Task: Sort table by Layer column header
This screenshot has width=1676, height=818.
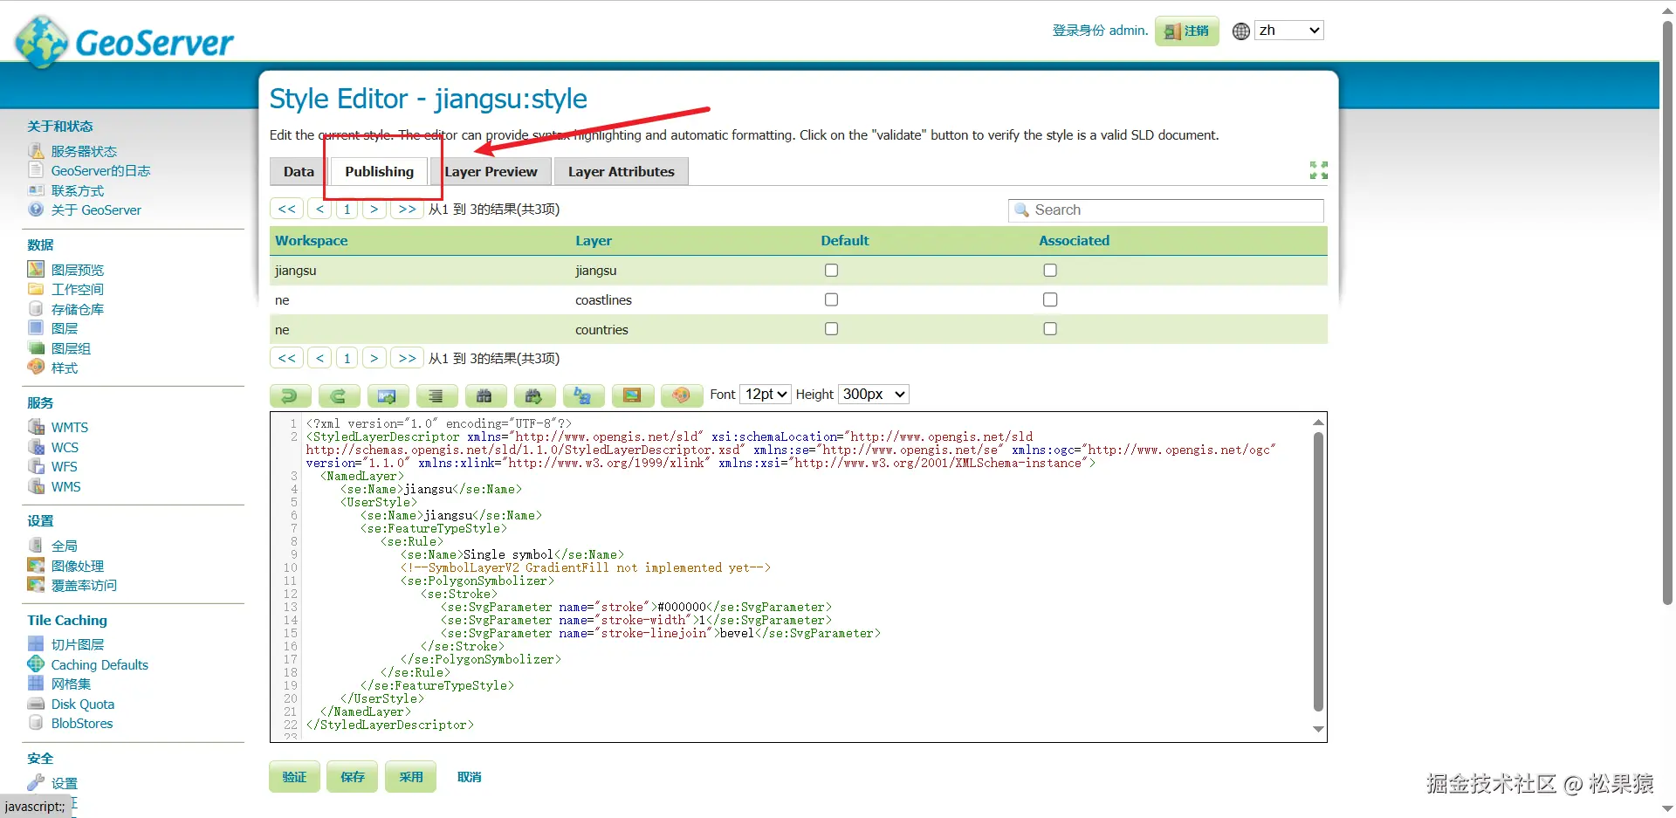Action: pyautogui.click(x=594, y=241)
